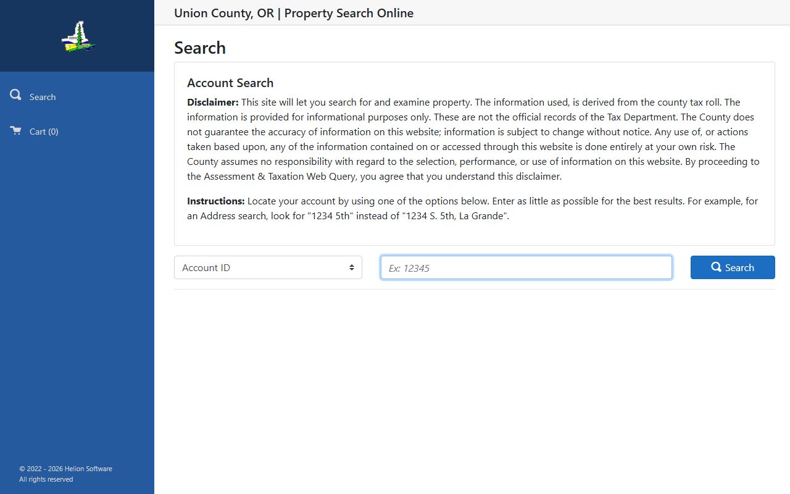Click the Union County logo image

pyautogui.click(x=78, y=36)
